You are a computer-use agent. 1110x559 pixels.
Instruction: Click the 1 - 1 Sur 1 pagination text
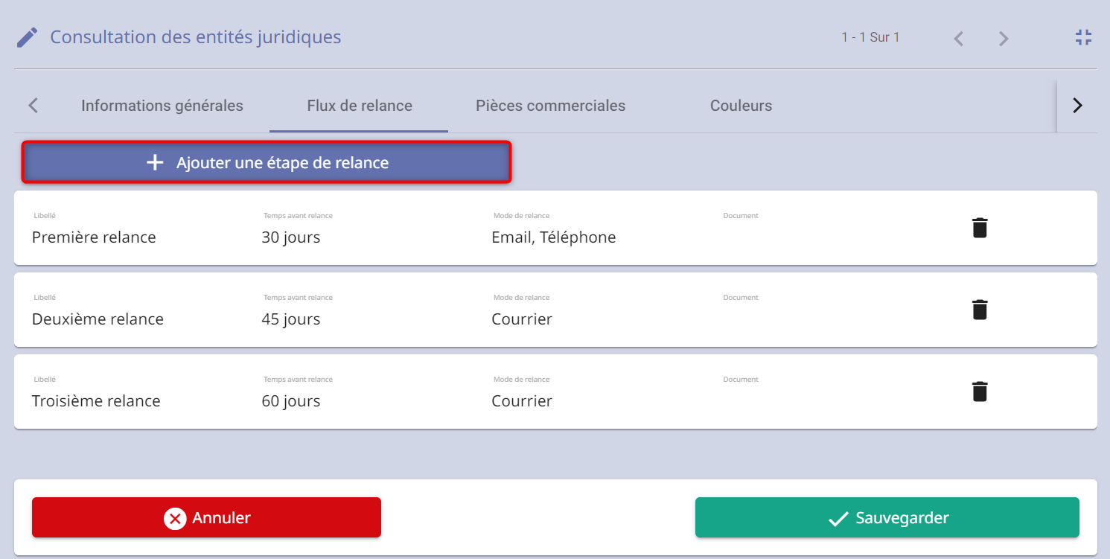coord(870,37)
